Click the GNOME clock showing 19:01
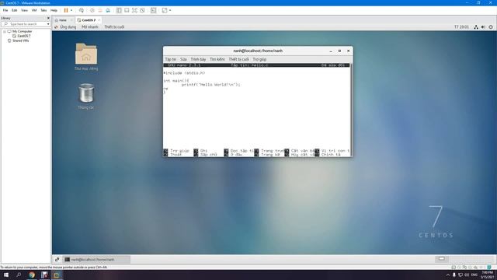Viewport: 497px width, 280px height. pos(461,27)
